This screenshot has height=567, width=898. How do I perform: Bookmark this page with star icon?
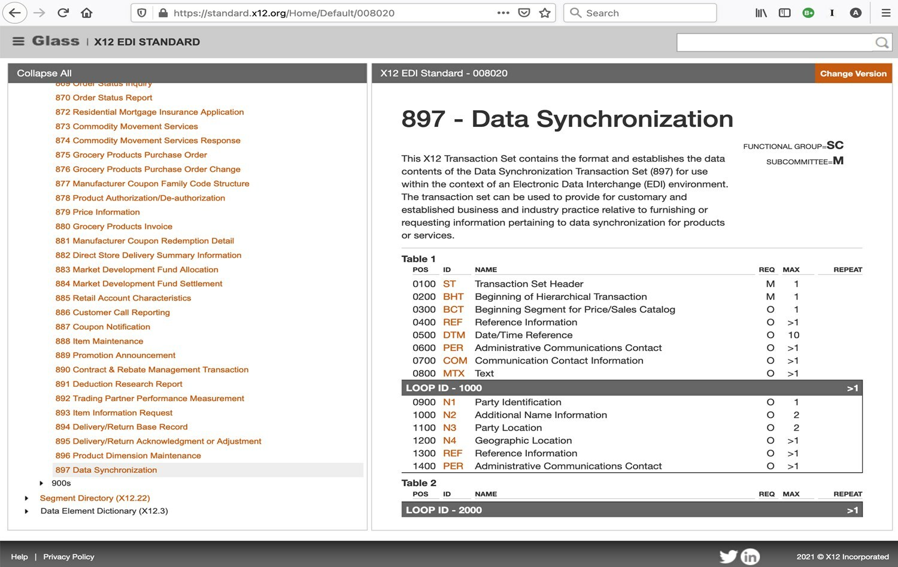(545, 13)
